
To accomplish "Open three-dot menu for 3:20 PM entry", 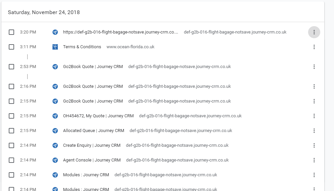I will coord(314,32).
